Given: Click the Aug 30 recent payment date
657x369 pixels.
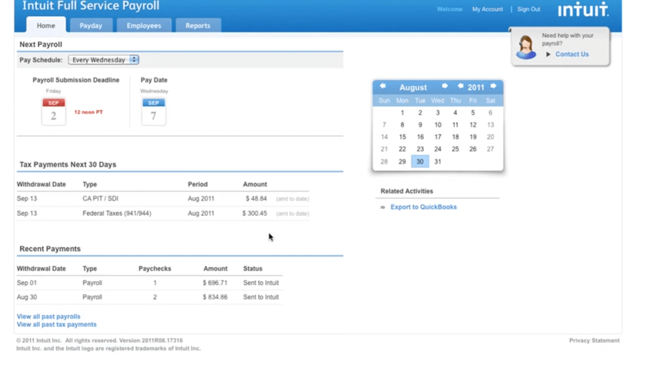Looking at the screenshot, I should point(27,297).
